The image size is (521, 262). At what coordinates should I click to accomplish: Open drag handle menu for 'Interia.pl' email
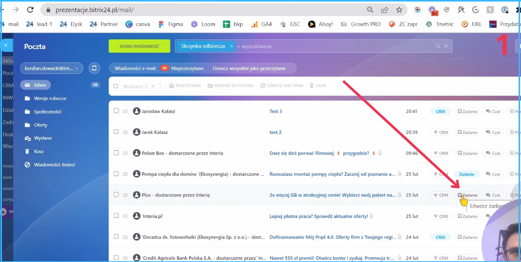[125, 216]
